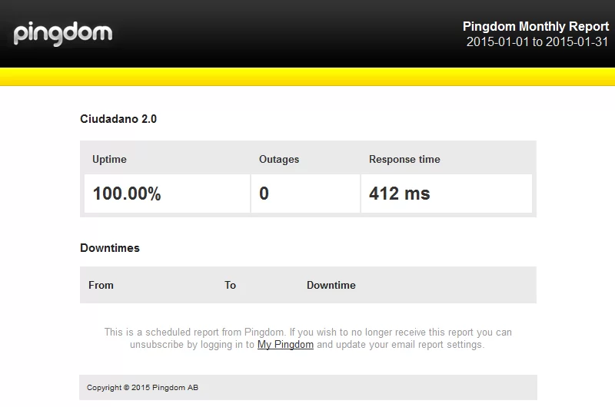Click the Downtime column header
Viewport: 615px width, 407px height.
(x=331, y=285)
